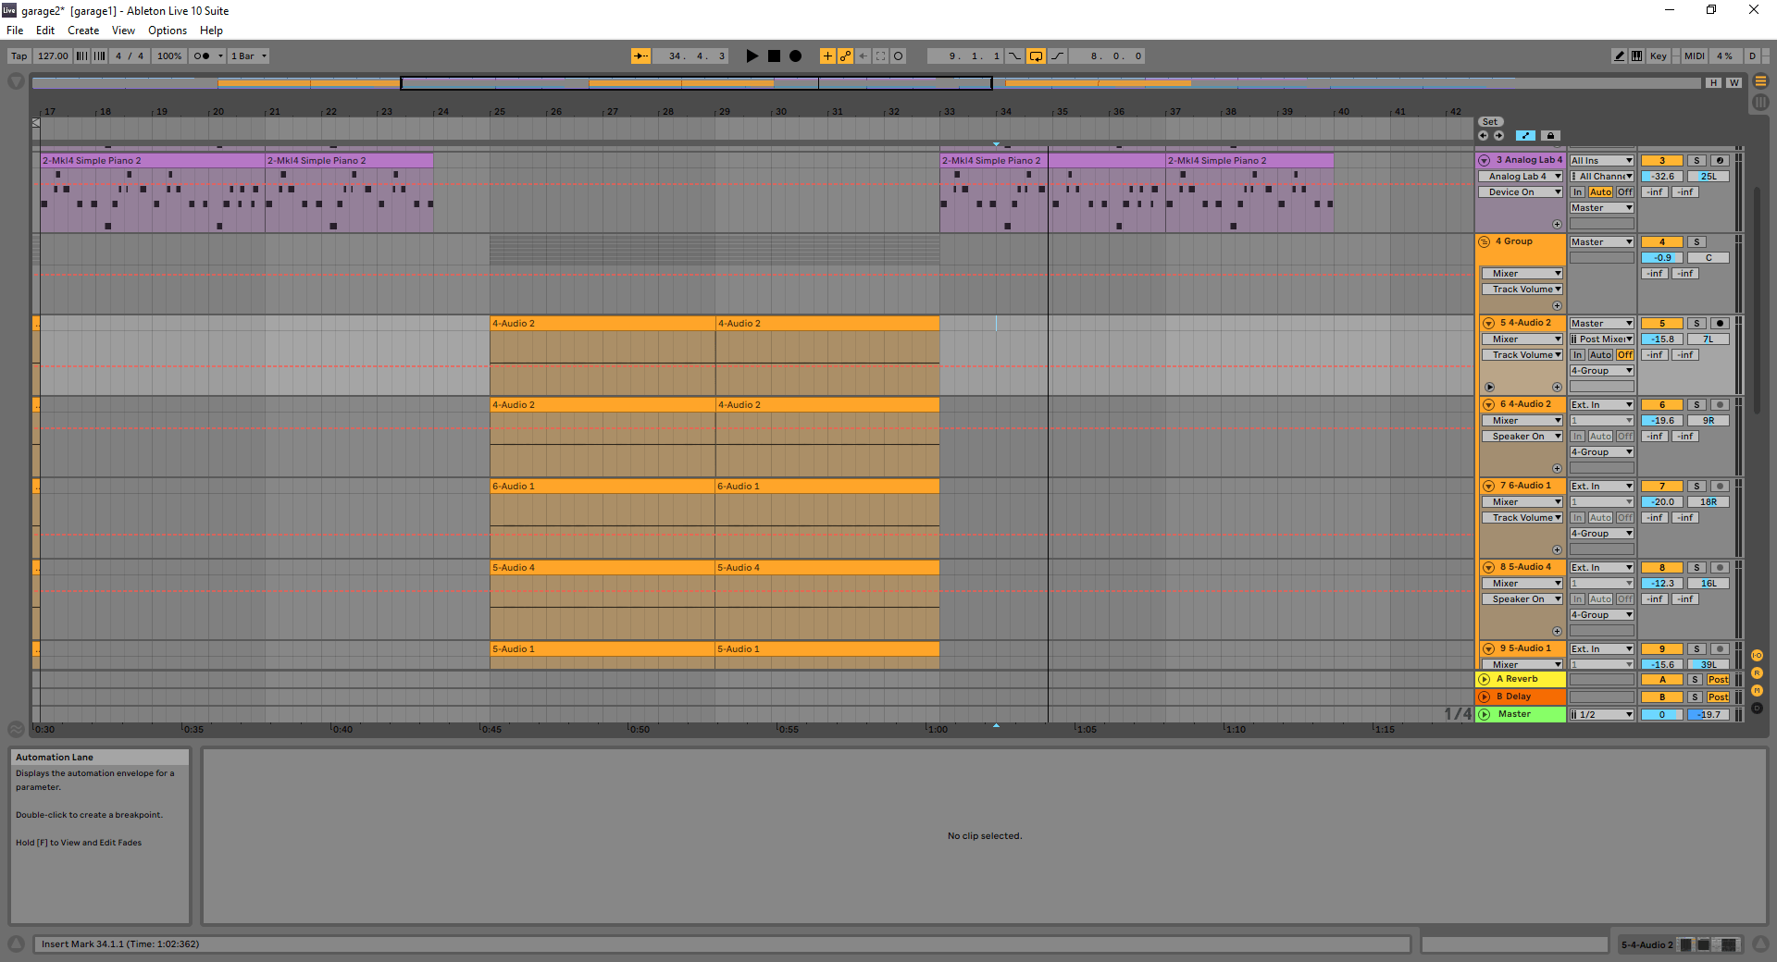
Task: Collapse the 3 Analog Lab 4 track header
Action: [1484, 160]
